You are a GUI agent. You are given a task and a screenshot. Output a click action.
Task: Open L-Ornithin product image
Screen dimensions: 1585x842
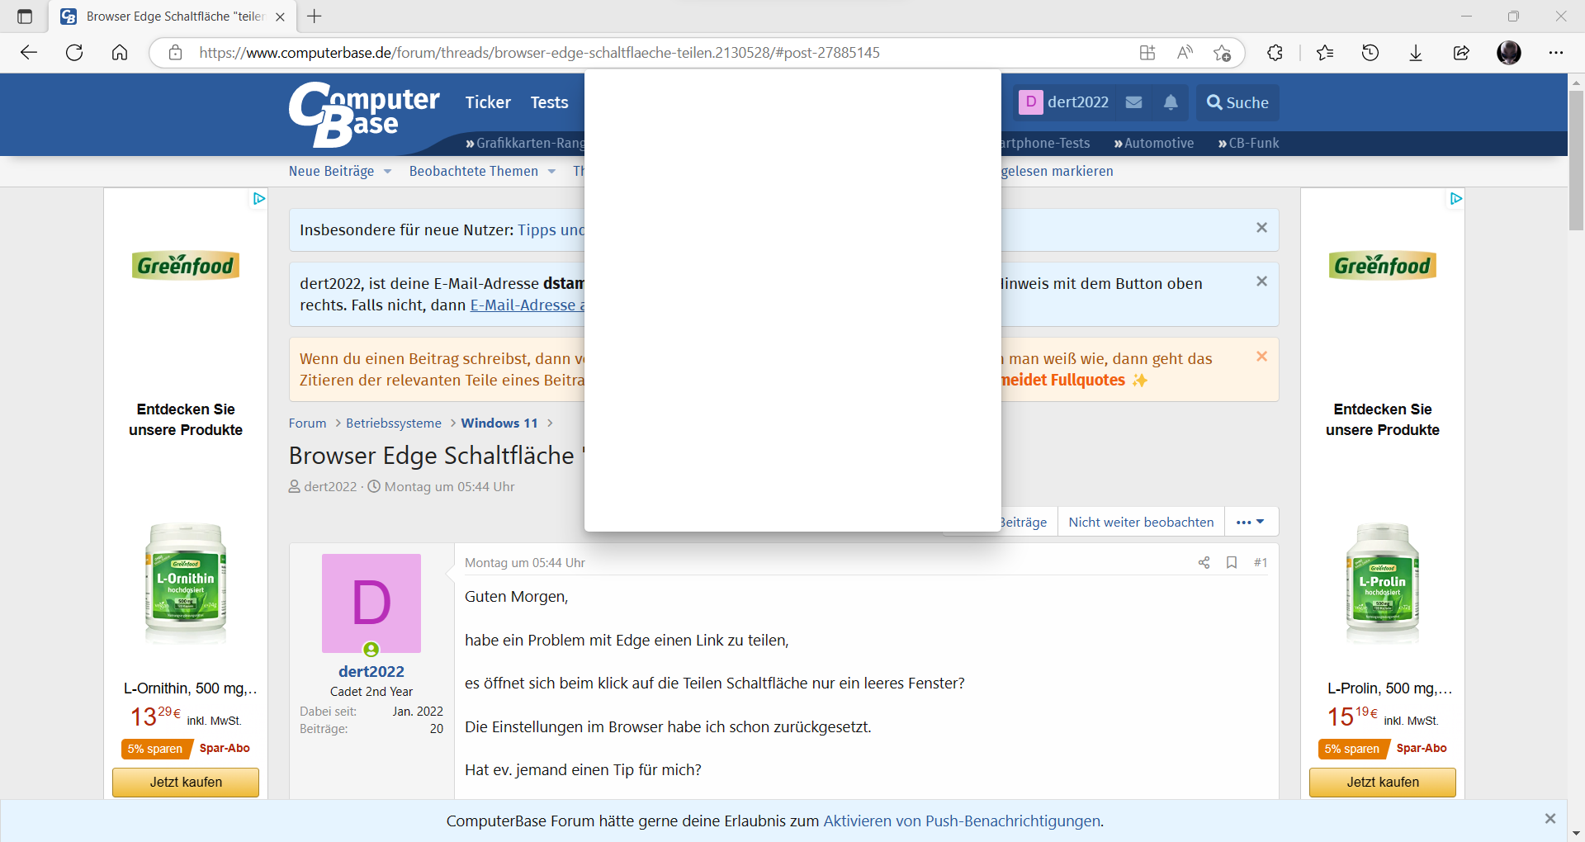click(186, 583)
